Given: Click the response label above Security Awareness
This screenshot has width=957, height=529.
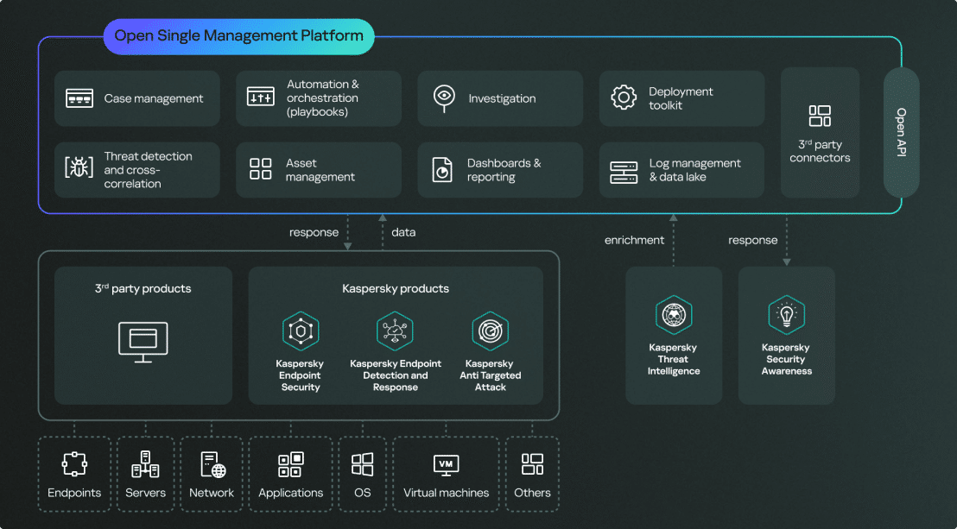Looking at the screenshot, I should (752, 241).
